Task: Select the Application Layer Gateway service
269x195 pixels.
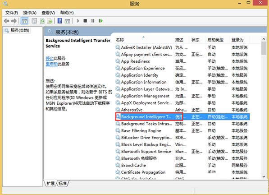Action: tap(182, 89)
